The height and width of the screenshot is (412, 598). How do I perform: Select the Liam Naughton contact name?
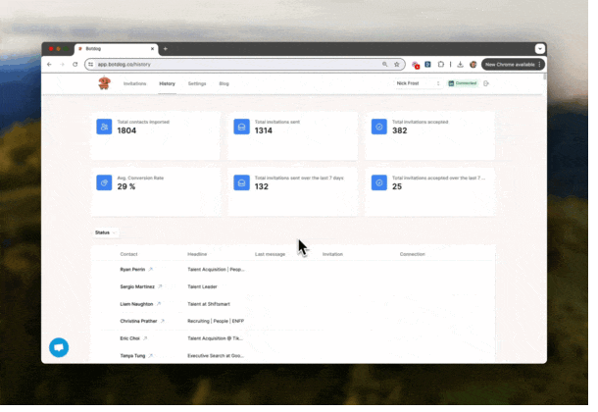click(136, 304)
